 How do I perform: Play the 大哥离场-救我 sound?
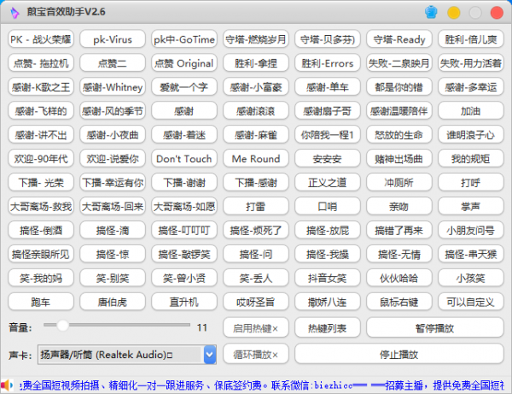(x=41, y=206)
